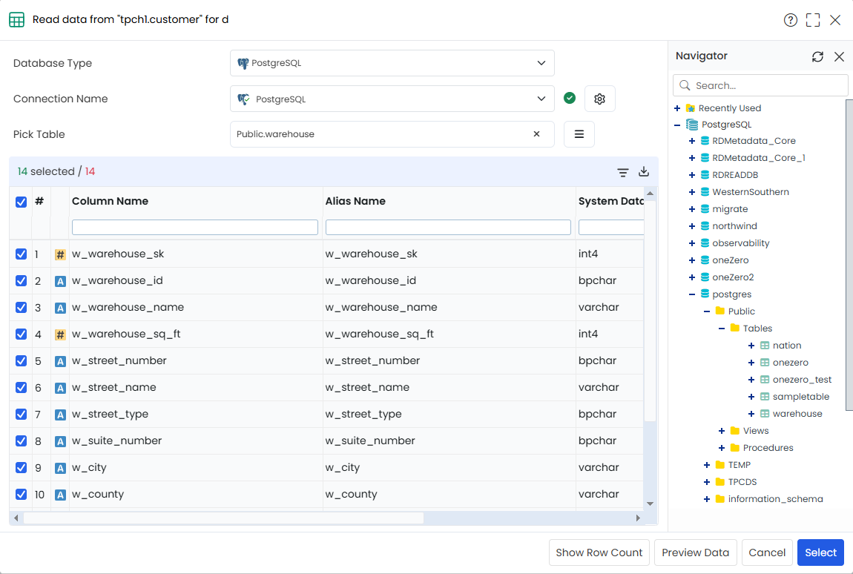This screenshot has height=574, width=853.
Task: Uncheck the w_warehouse_sk column checkbox
Action: coord(22,254)
